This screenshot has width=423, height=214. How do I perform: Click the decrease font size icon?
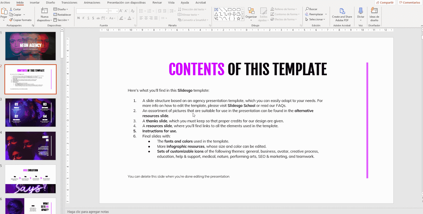pos(126,11)
